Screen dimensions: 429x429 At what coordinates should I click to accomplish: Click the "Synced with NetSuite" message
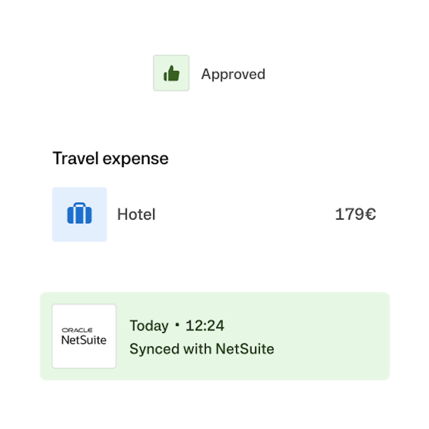click(202, 349)
